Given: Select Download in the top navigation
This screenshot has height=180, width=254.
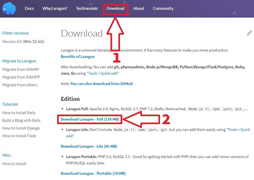Looking at the screenshot, I should click(116, 9).
